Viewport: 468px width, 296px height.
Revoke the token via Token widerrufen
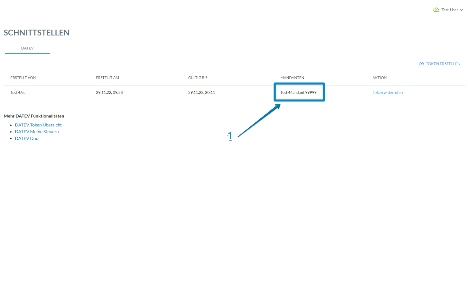(x=388, y=93)
